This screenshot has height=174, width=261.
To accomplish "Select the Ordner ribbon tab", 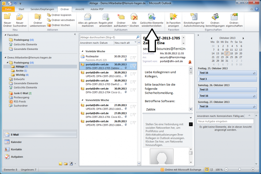I will point(65,9).
